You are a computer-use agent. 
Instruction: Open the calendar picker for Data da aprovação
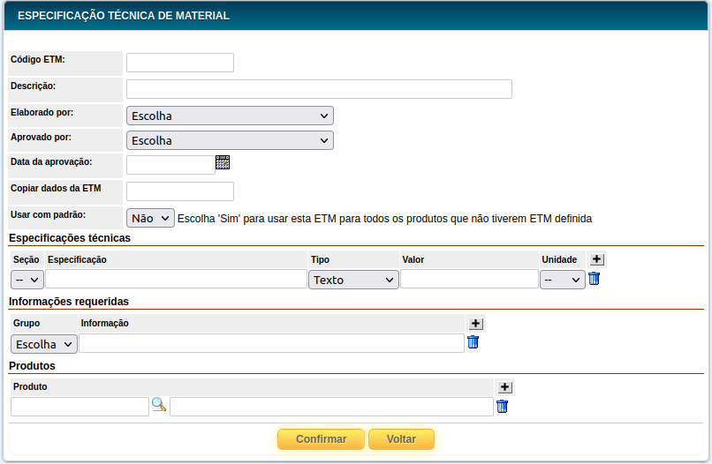click(x=223, y=162)
